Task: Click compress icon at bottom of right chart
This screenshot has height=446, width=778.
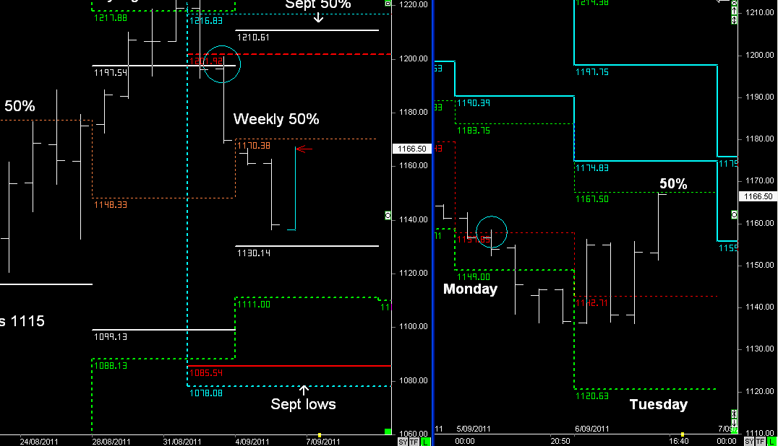Action: (x=735, y=414)
